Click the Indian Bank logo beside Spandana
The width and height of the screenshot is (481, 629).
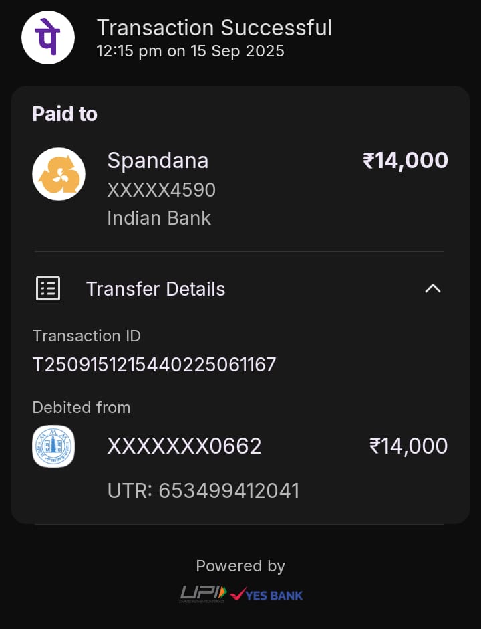[59, 174]
